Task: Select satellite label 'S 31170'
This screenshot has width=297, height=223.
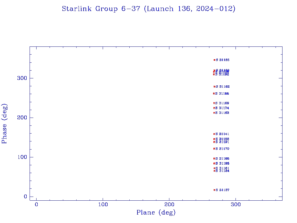Action: (x=222, y=149)
